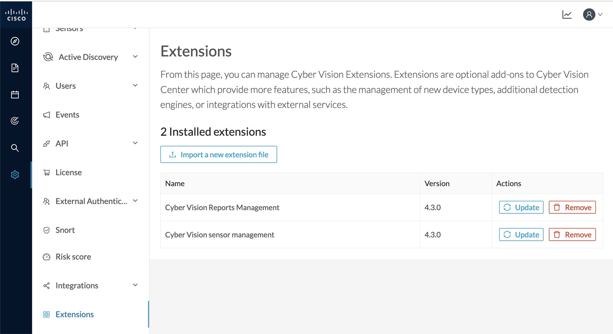Open the user profile avatar menu
Viewport: 613px width, 334px height.
(x=590, y=14)
